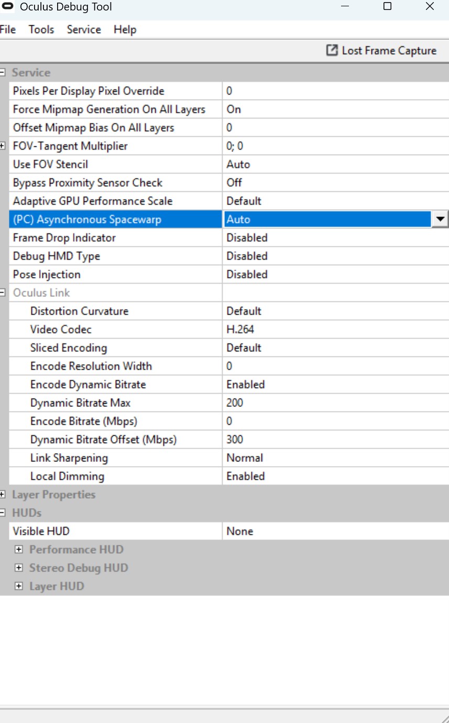Click Sliced Encoding Default value
Screen dimensions: 449x723
tap(335, 348)
